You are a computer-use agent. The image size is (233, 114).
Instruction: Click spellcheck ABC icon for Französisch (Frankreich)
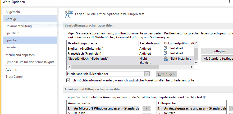(166, 53)
